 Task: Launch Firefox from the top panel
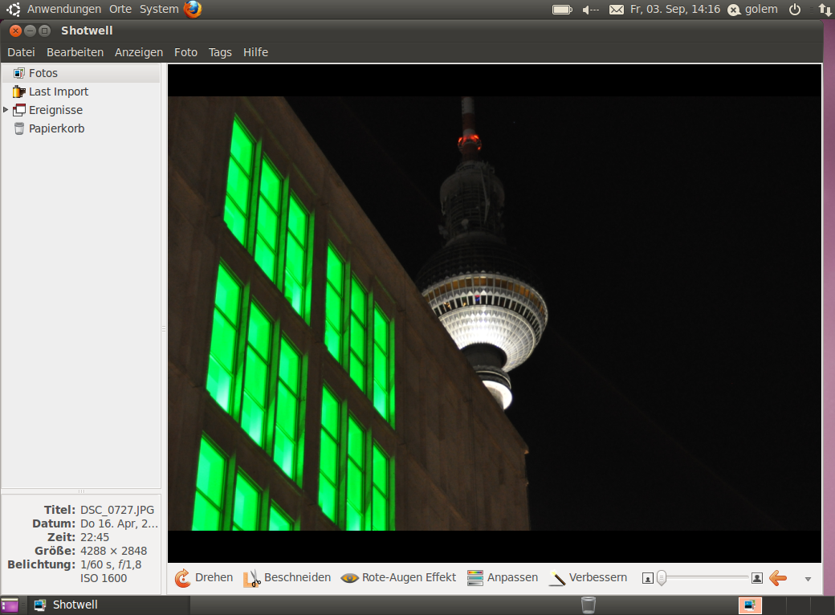193,10
